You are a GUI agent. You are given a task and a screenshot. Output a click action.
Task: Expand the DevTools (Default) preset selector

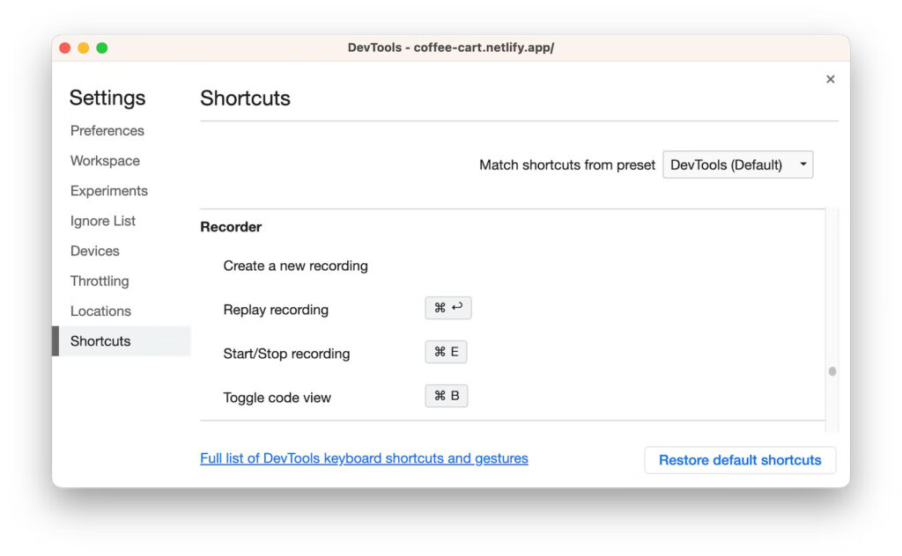(737, 164)
